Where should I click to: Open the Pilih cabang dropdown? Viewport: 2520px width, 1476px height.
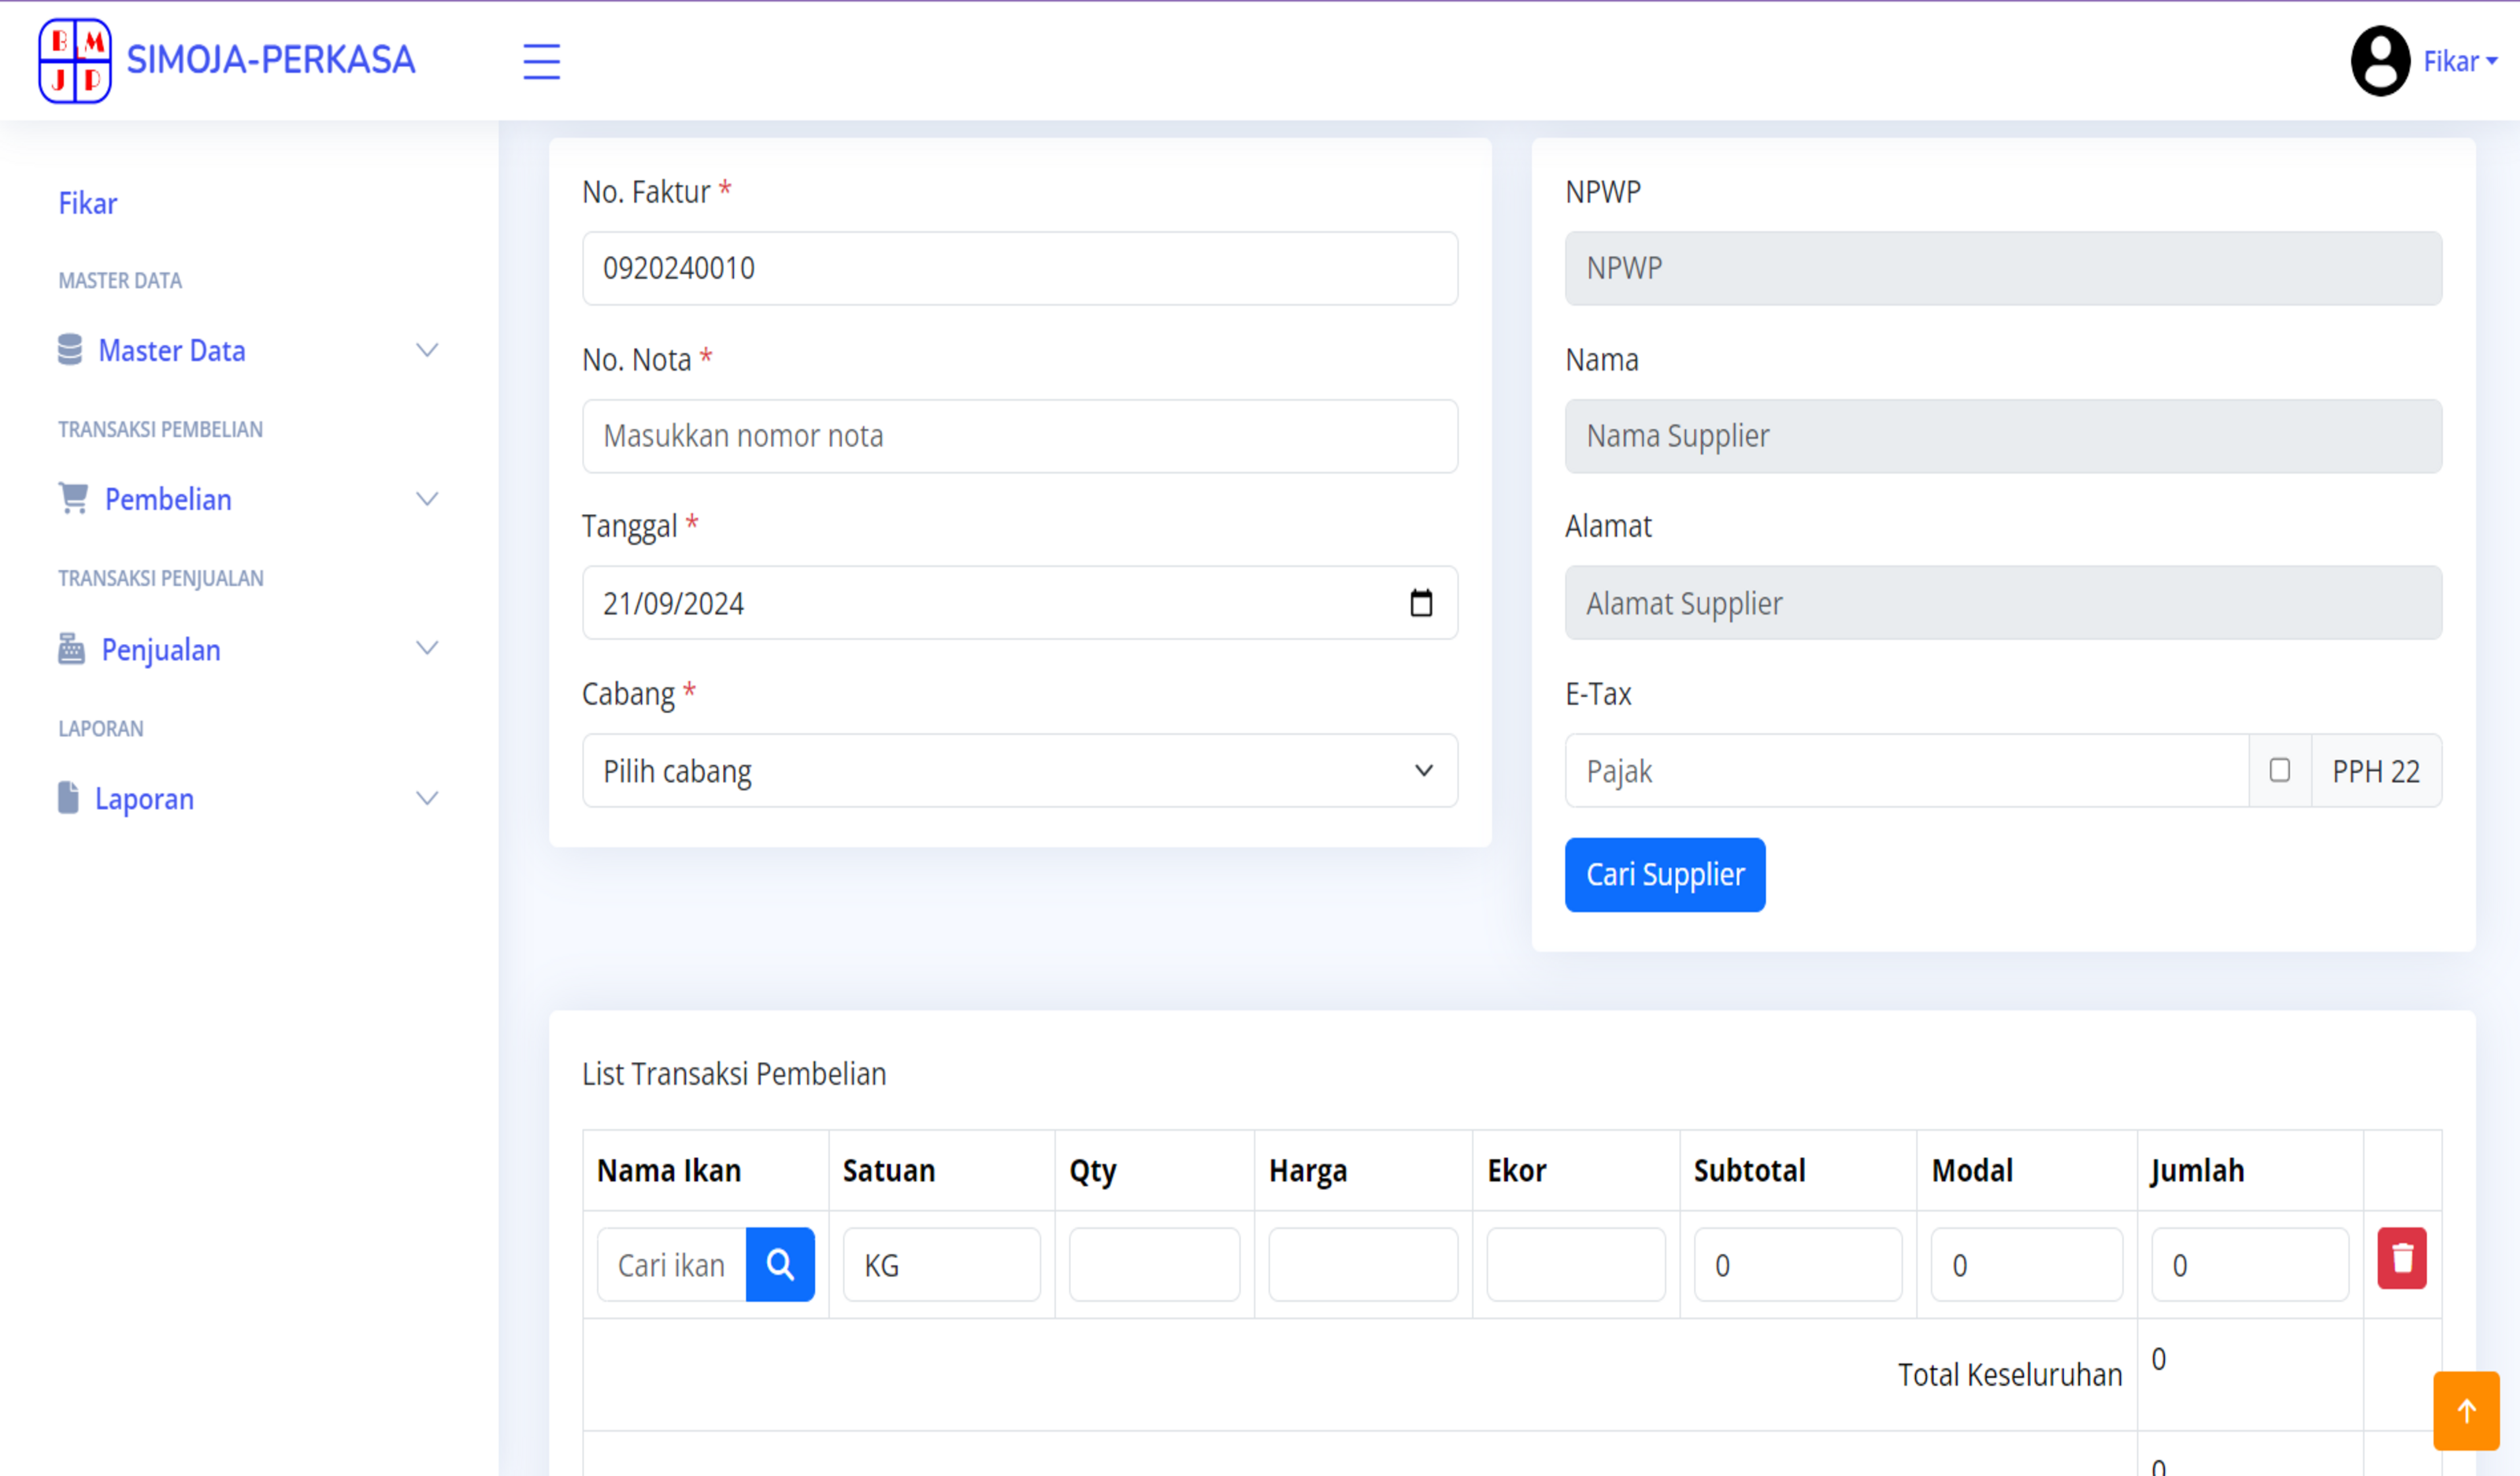click(1019, 771)
